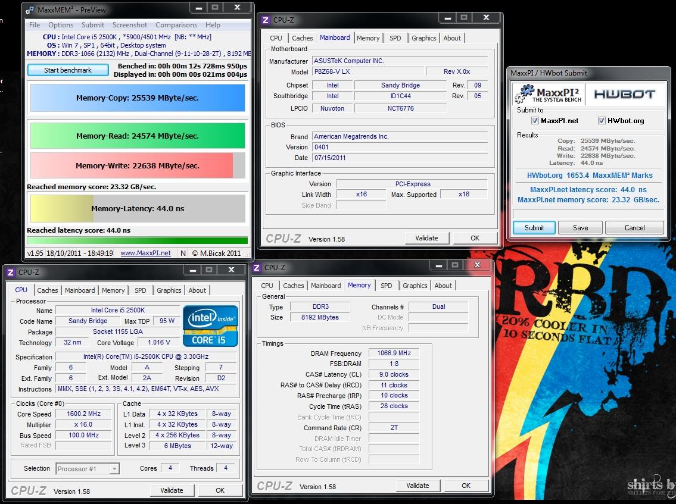Click Cancel in the HWbot Submit dialog
The image size is (676, 504).
[x=635, y=228]
